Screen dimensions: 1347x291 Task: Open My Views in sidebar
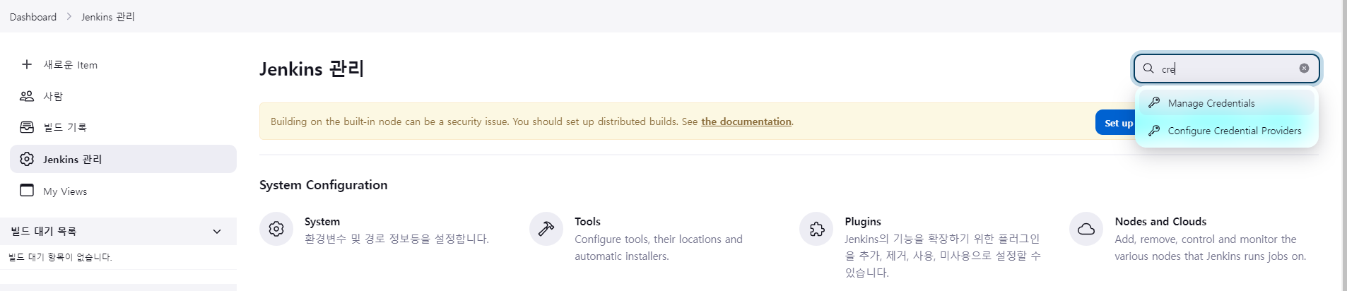pos(123,191)
